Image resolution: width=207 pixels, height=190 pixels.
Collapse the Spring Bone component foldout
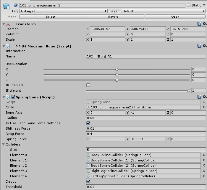click(4, 97)
